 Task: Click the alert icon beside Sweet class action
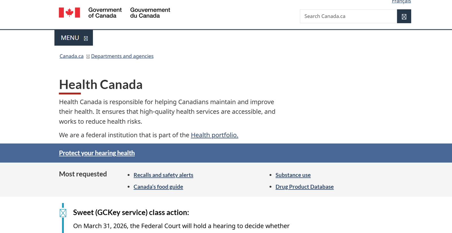63,213
